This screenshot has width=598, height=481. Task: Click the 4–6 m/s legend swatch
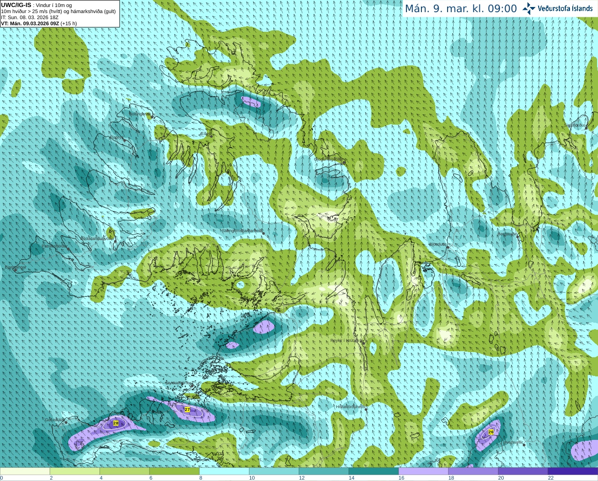click(124, 471)
